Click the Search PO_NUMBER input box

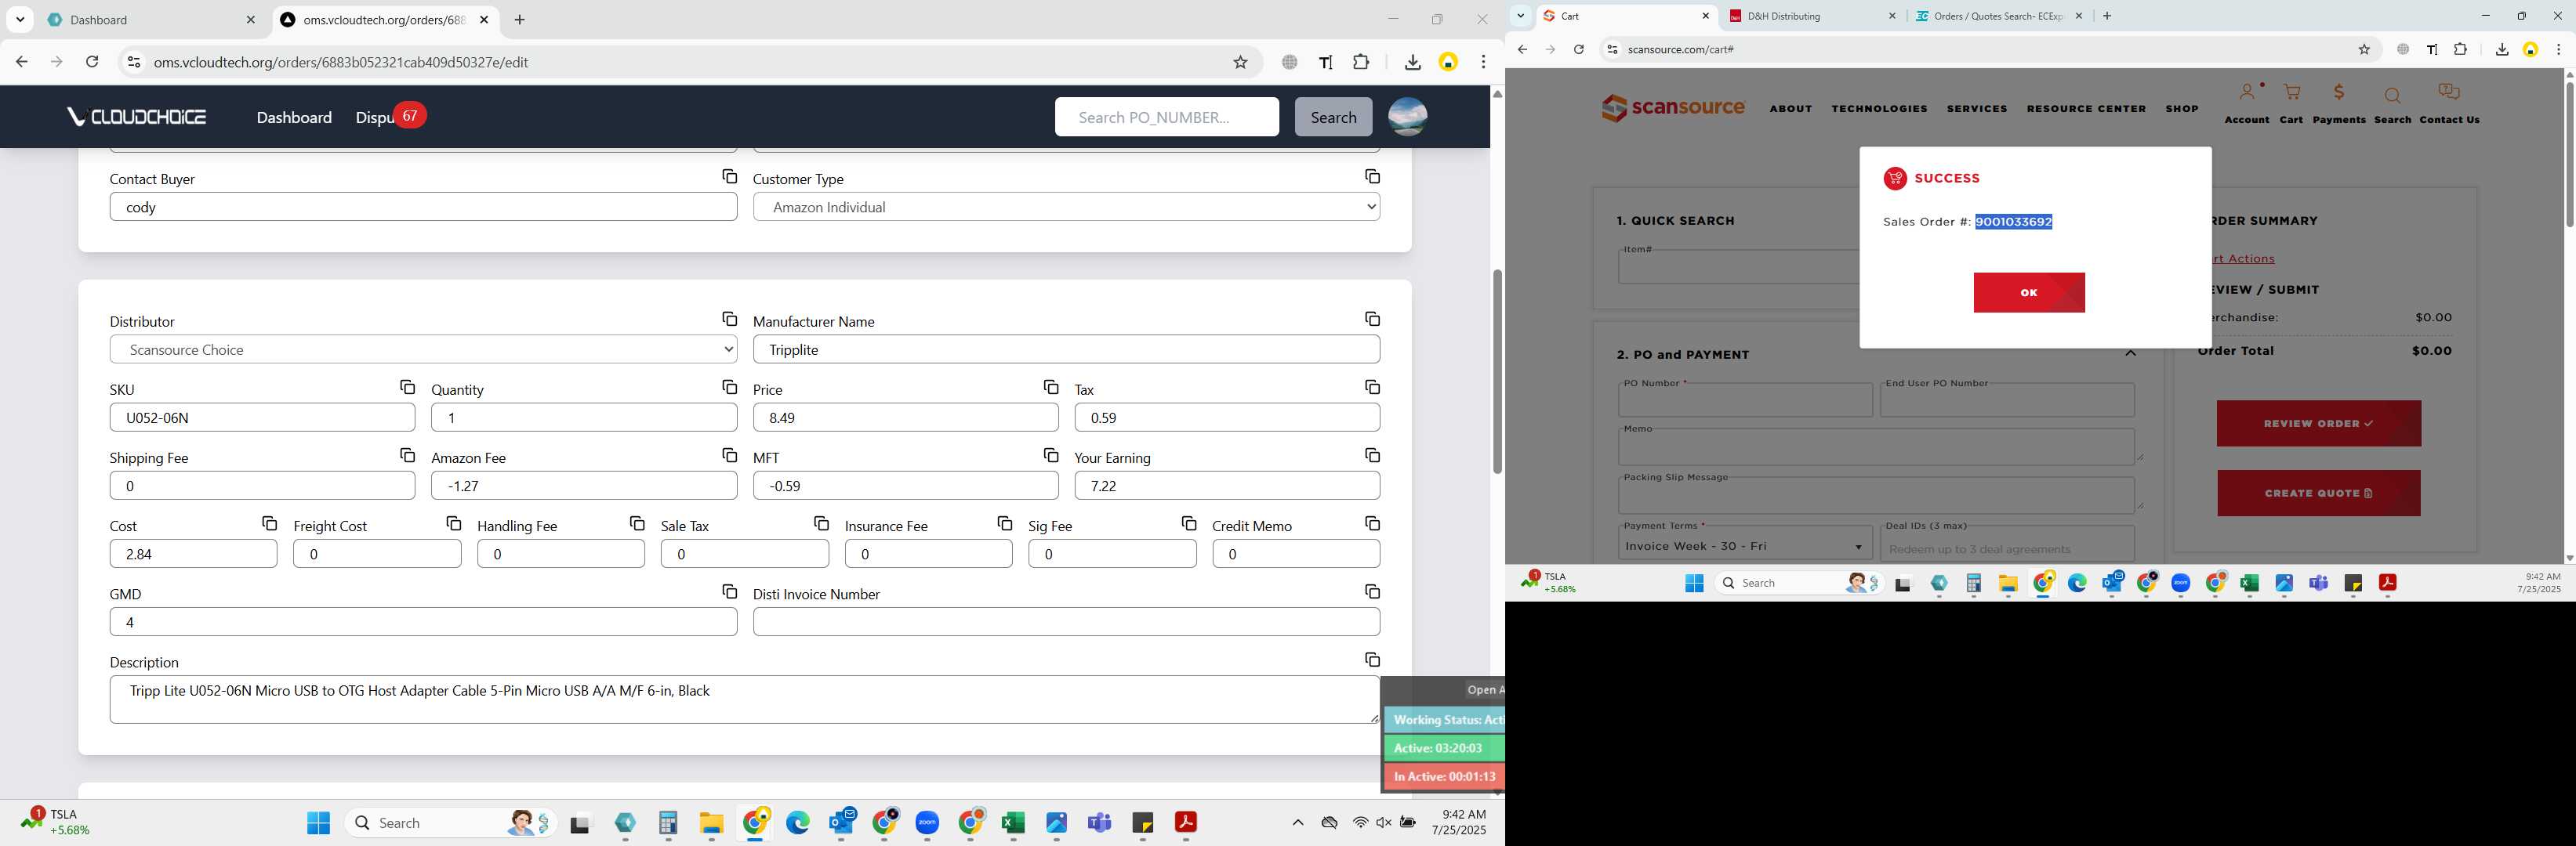tap(1166, 117)
